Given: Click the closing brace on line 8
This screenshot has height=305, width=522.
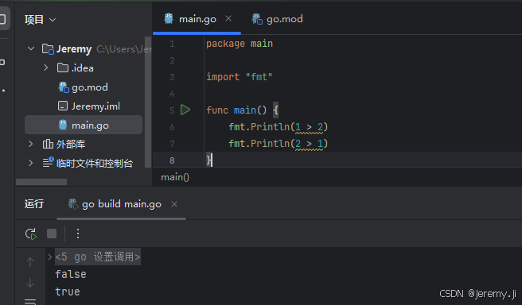Looking at the screenshot, I should coord(208,160).
